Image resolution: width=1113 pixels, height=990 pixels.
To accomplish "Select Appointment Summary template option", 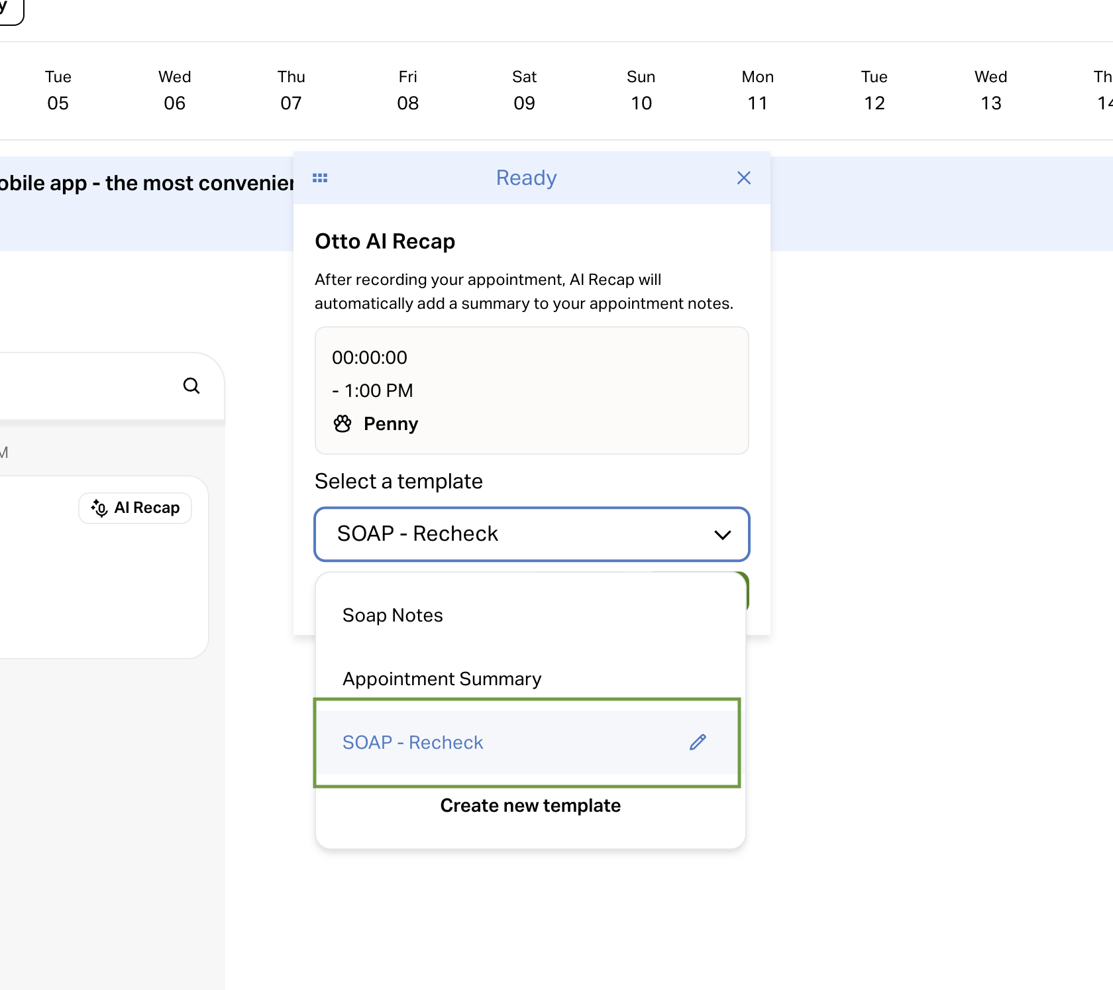I will (442, 679).
